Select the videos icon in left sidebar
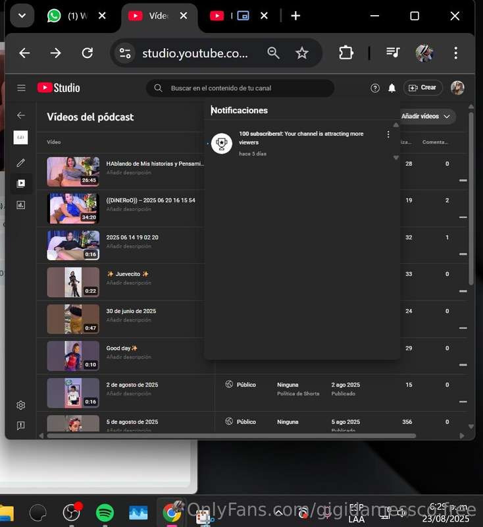This screenshot has height=527, width=483. (x=21, y=183)
